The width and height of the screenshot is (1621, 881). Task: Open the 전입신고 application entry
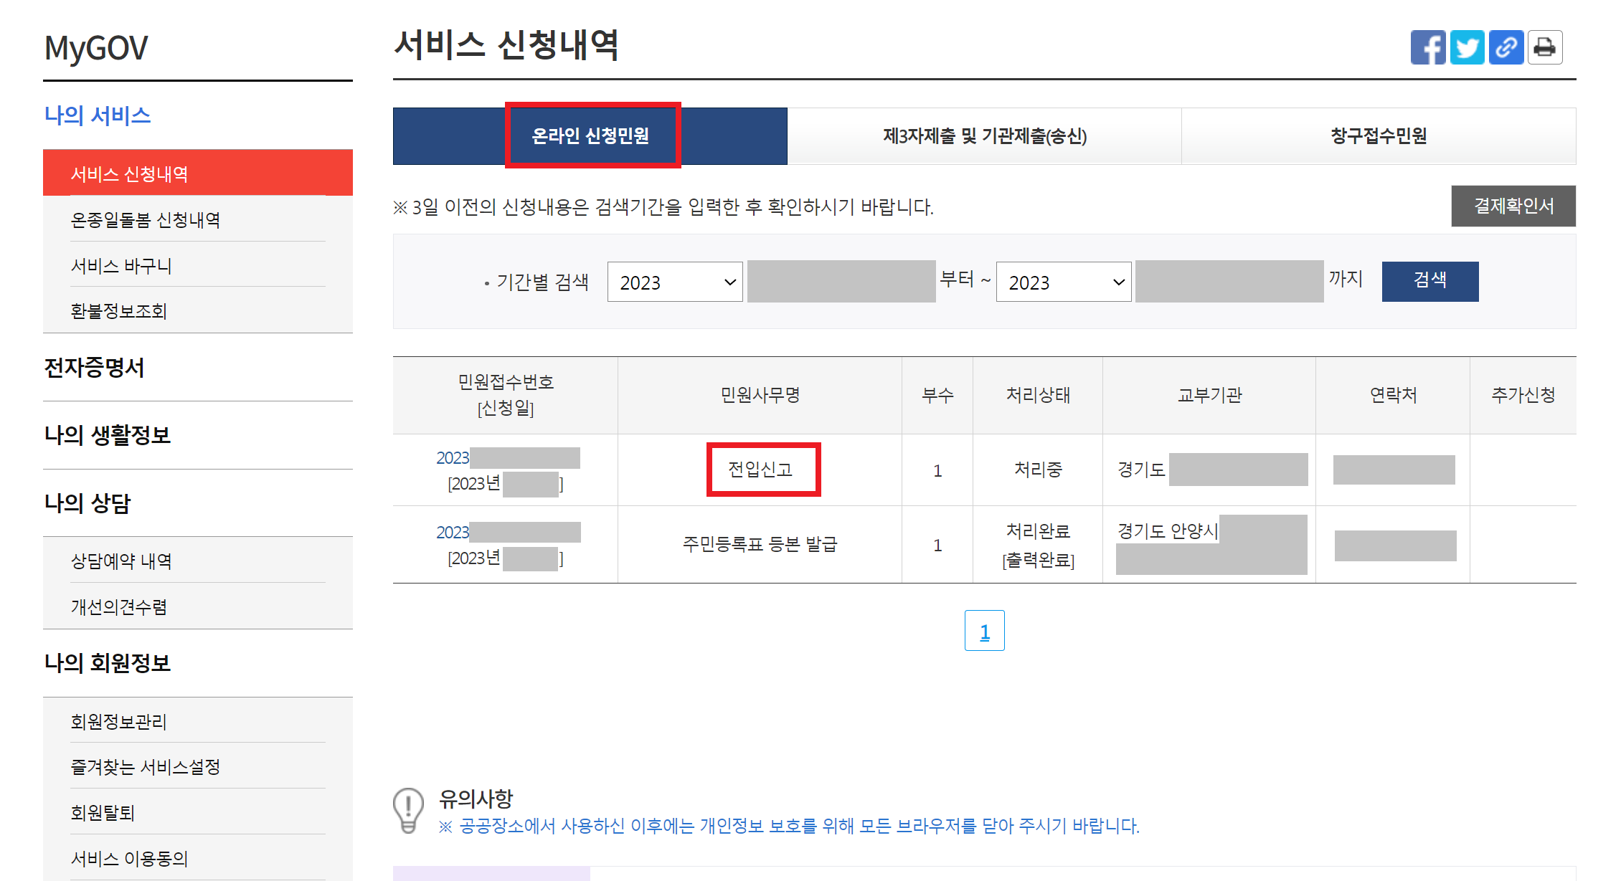pos(760,470)
